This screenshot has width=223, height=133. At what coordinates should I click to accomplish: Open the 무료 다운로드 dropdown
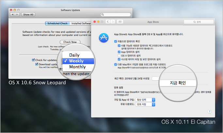pos(145,104)
